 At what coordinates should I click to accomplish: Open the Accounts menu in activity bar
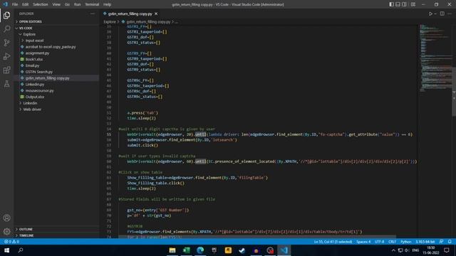click(6, 218)
